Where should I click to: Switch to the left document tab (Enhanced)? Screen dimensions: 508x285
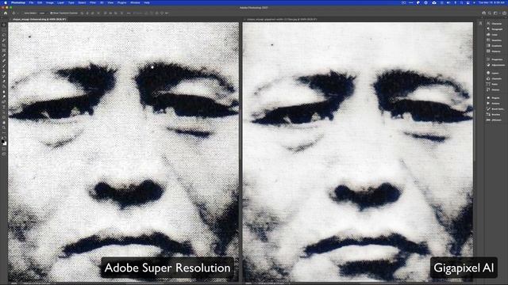click(x=39, y=19)
